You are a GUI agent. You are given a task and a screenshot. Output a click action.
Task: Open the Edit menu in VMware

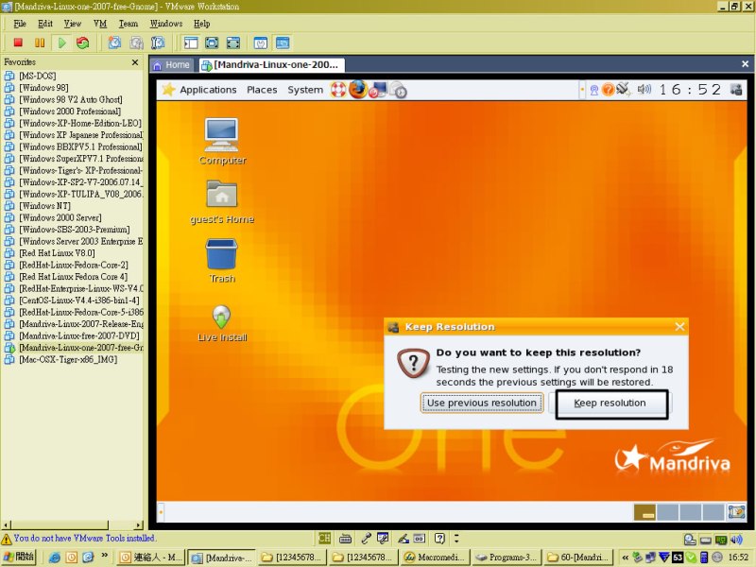[x=44, y=24]
